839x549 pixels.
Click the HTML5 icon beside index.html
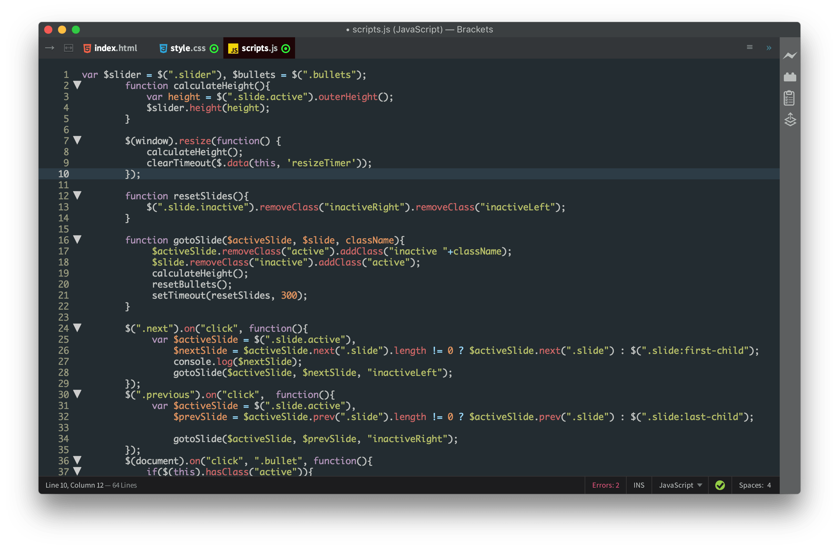pos(87,48)
